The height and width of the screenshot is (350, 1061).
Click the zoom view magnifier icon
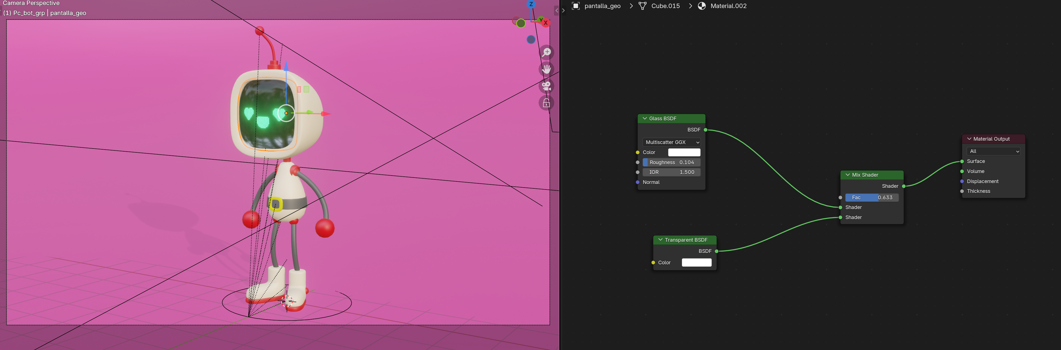pos(546,52)
